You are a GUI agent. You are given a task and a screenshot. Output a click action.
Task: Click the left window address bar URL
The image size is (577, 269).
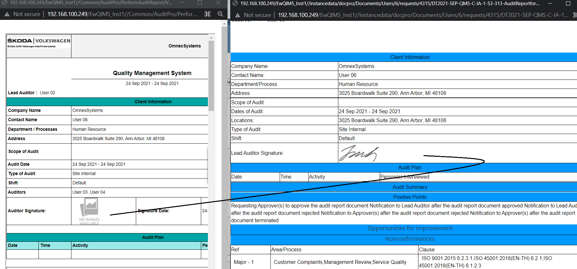[x=122, y=14]
